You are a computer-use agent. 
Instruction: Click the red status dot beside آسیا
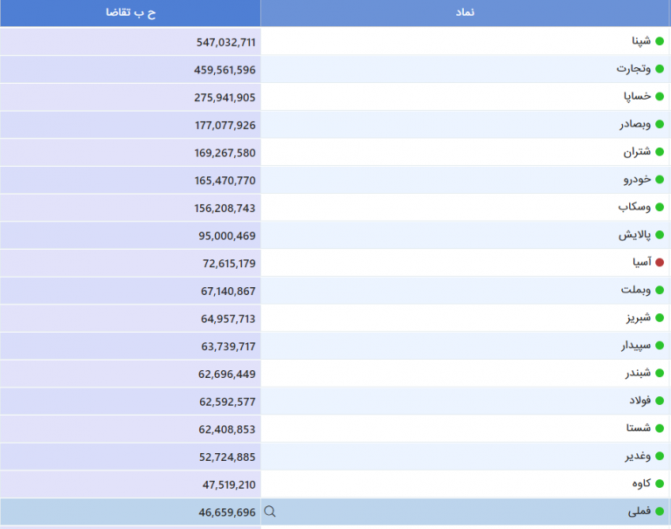click(660, 263)
